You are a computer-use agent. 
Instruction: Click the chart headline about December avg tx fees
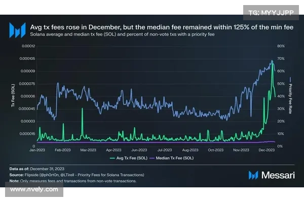[162, 27]
